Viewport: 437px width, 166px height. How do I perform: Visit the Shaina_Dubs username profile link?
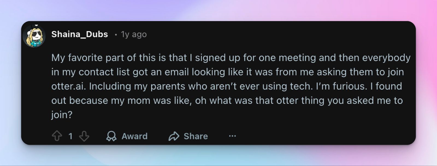(79, 34)
